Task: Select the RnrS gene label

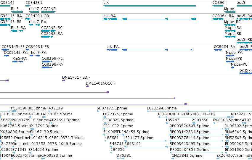Action: coord(15,9)
